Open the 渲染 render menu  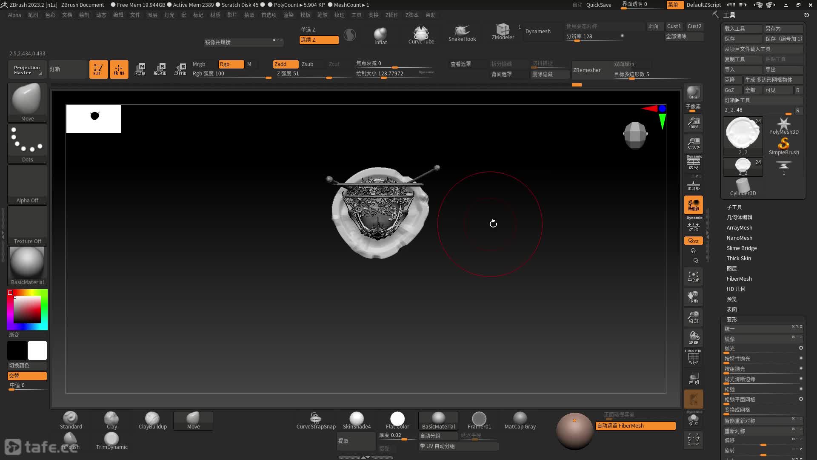coord(288,15)
